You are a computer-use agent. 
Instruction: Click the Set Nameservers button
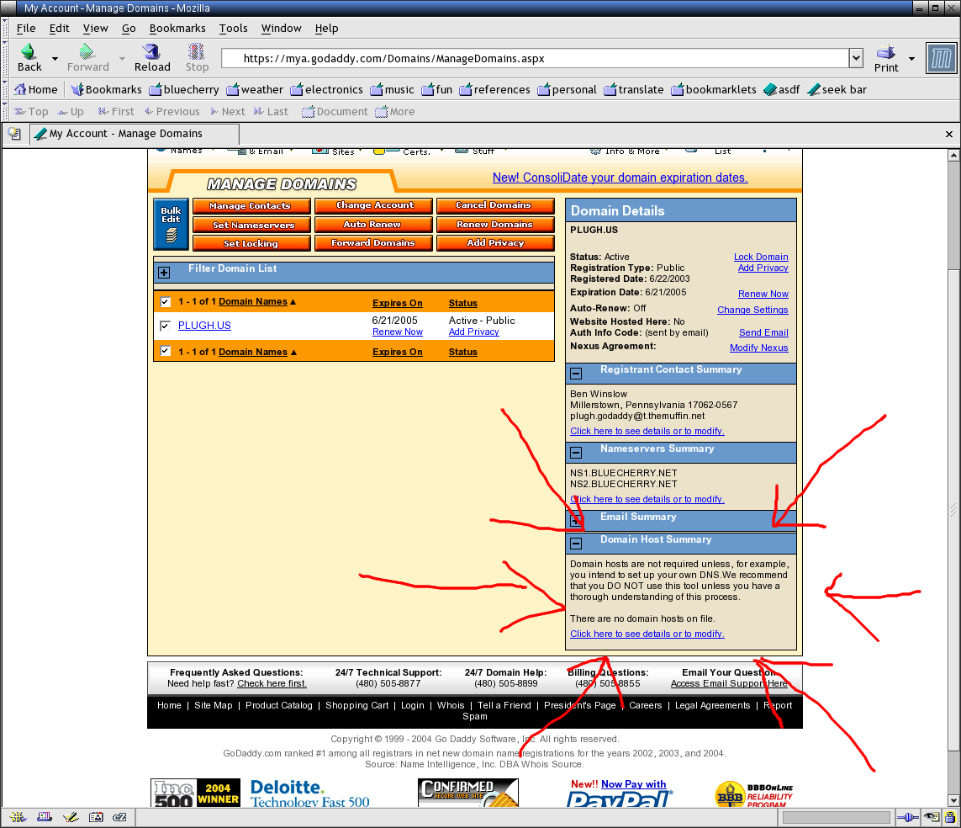click(x=251, y=226)
